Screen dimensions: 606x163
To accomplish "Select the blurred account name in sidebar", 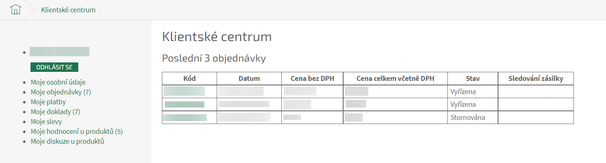I will 59,51.
